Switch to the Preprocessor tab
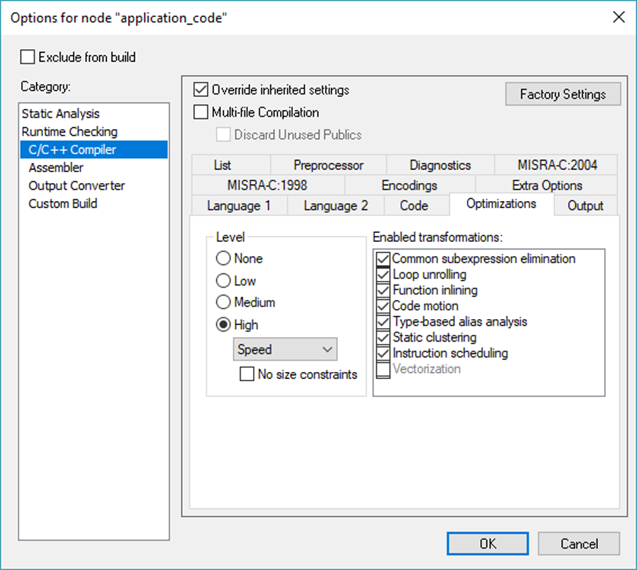This screenshot has height=570, width=637. (x=328, y=165)
